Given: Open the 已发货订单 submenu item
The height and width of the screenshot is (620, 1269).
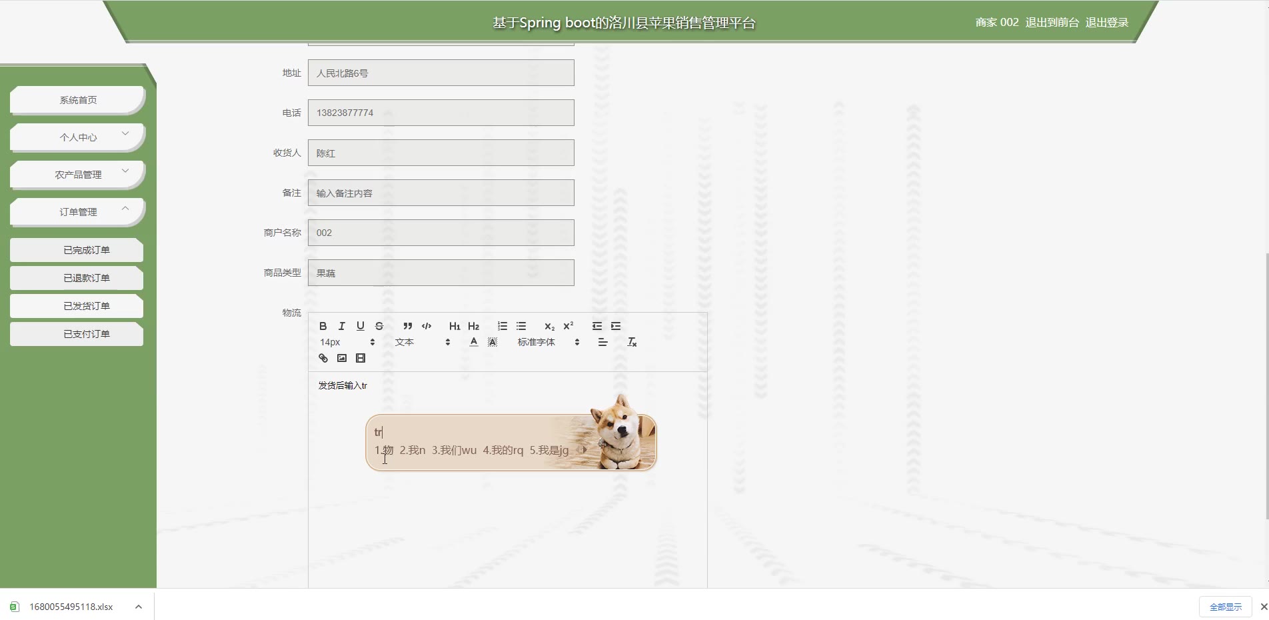Looking at the screenshot, I should click(77, 306).
